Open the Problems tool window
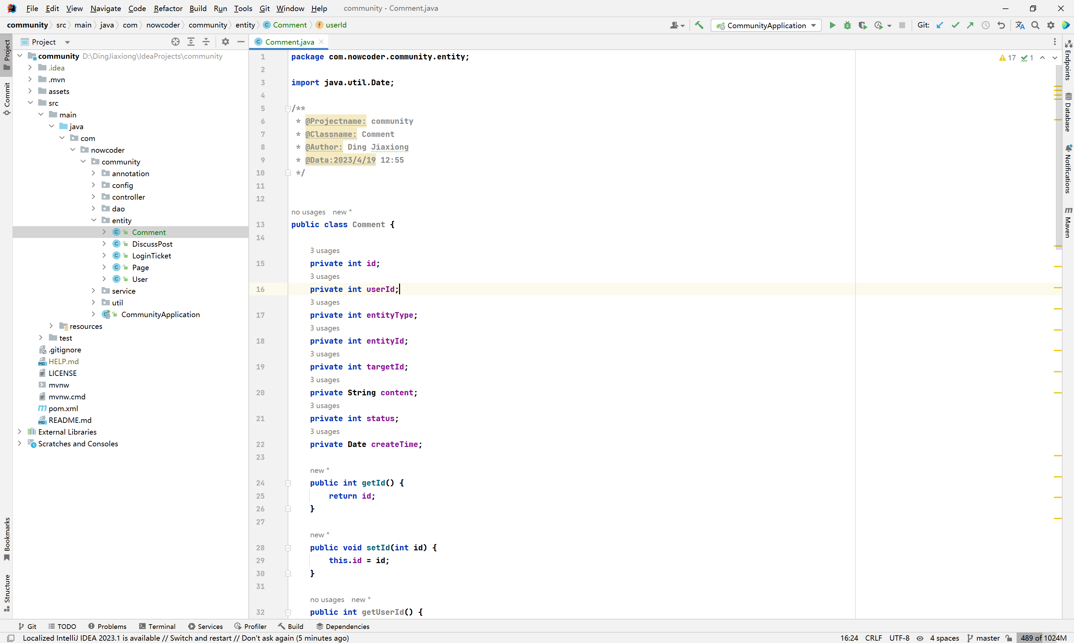This screenshot has height=643, width=1074. pyautogui.click(x=107, y=626)
